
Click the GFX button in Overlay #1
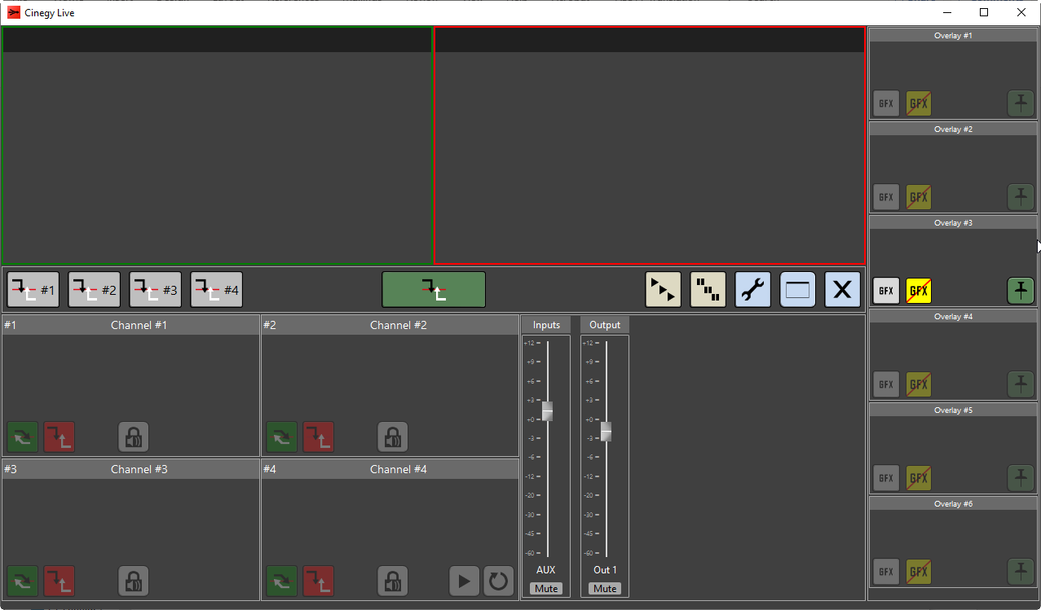pyautogui.click(x=887, y=103)
